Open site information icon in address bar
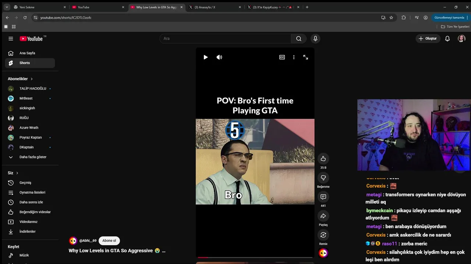 36,18
